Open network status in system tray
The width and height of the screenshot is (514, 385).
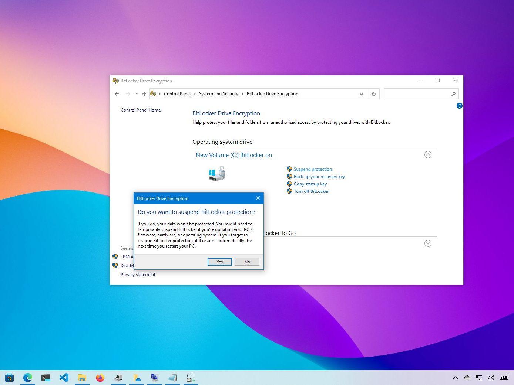click(479, 378)
